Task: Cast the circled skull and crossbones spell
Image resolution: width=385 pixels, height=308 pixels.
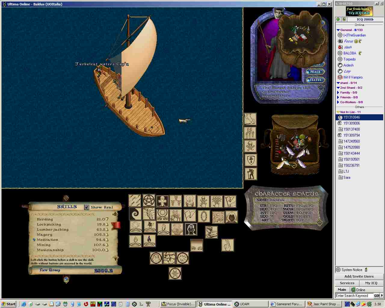Action: (175, 273)
